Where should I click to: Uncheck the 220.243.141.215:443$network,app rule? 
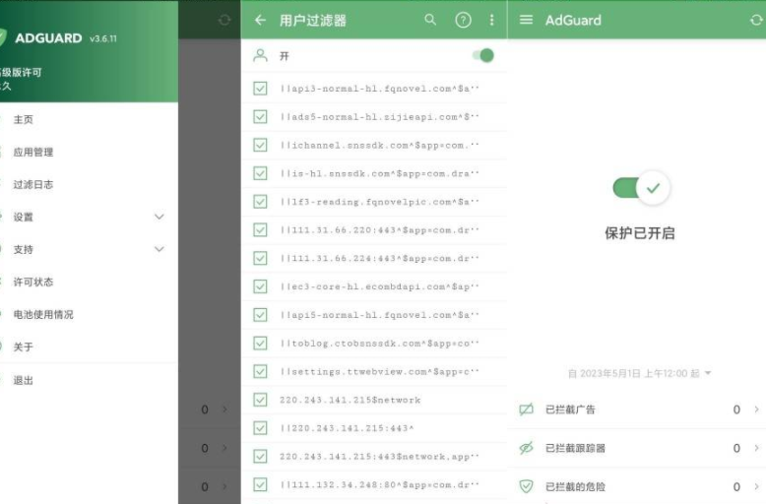260,457
